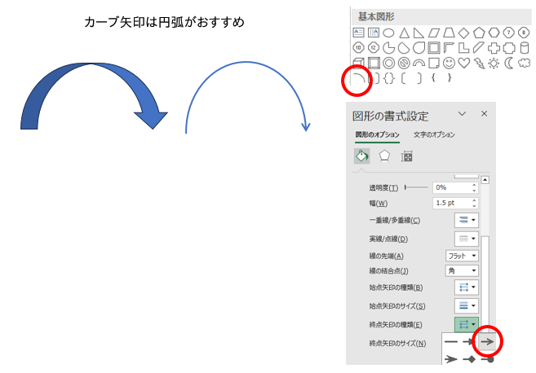Select the octagon shape labeled 8
Image resolution: width=536 pixels, height=373 pixels.
pyautogui.click(x=524, y=33)
